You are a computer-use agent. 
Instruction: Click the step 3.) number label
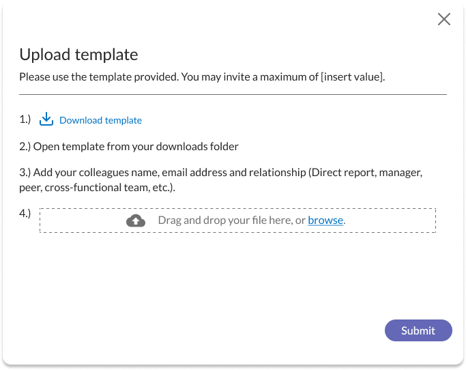[25, 173]
